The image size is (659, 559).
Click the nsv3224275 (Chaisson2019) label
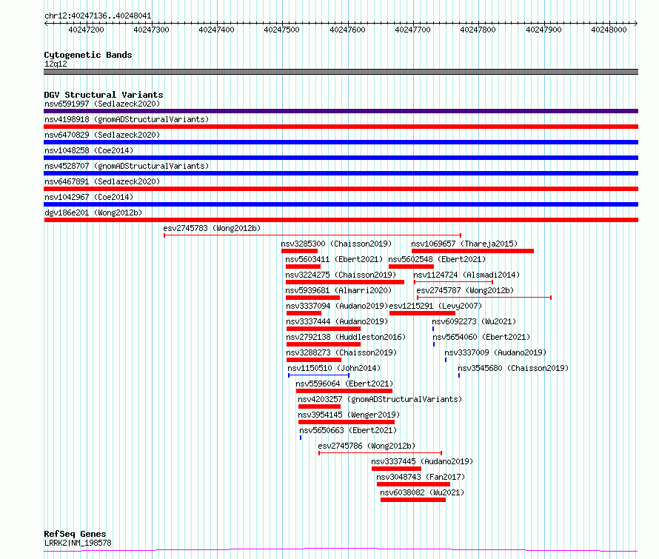(341, 275)
